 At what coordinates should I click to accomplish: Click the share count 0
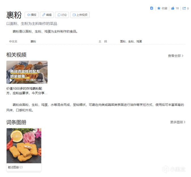pyautogui.click(x=188, y=8)
